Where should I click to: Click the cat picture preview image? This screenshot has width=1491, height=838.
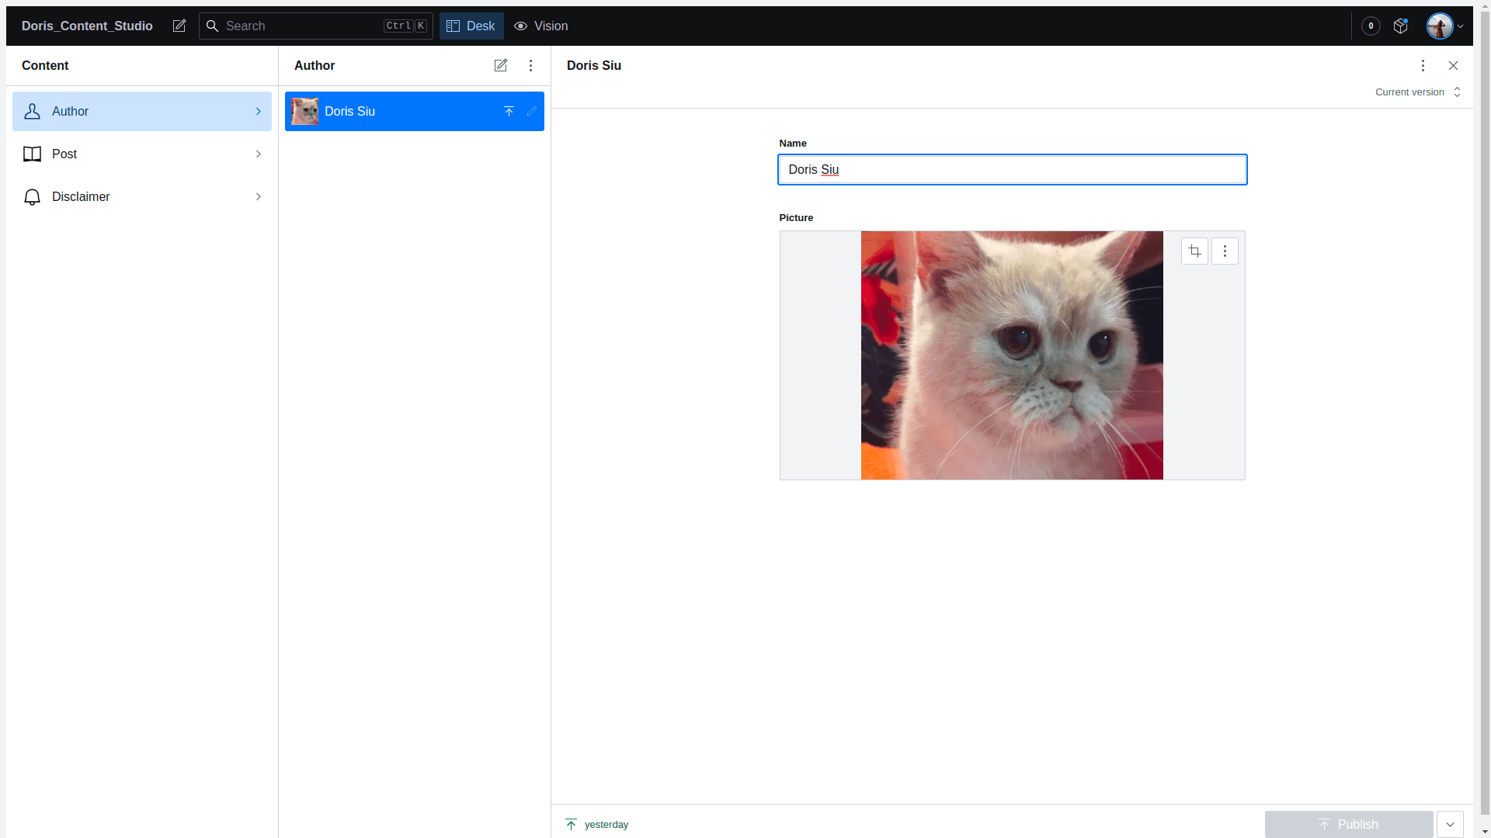(x=1012, y=355)
